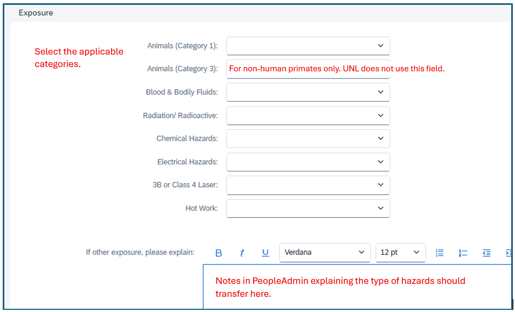The width and height of the screenshot is (515, 312).
Task: Open the Verdana font dropdown
Action: point(325,253)
